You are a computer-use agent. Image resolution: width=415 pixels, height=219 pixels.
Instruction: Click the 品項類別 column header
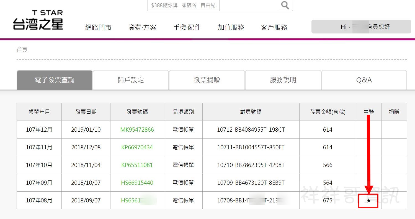point(183,112)
